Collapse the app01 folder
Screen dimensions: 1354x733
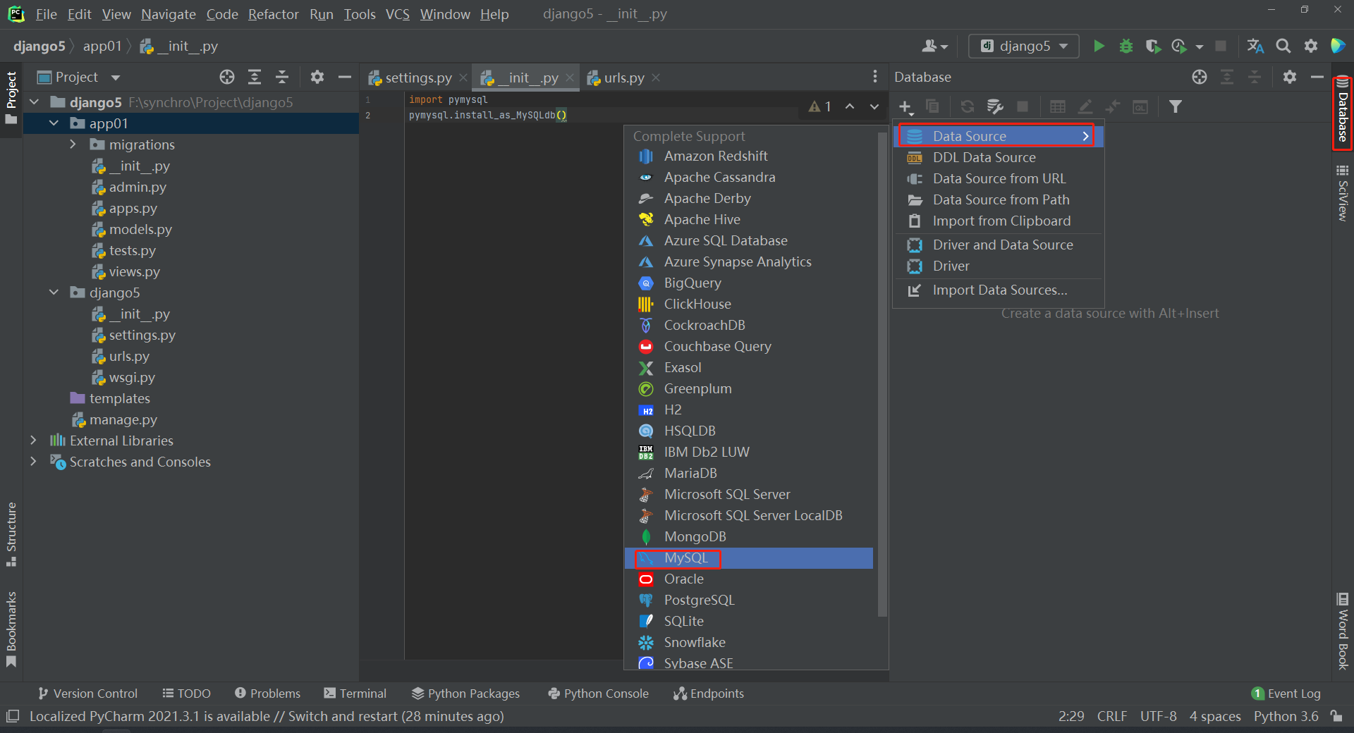pyautogui.click(x=54, y=123)
